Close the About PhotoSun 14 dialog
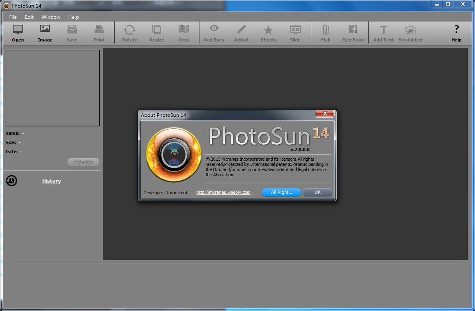The image size is (475, 311). (x=325, y=114)
